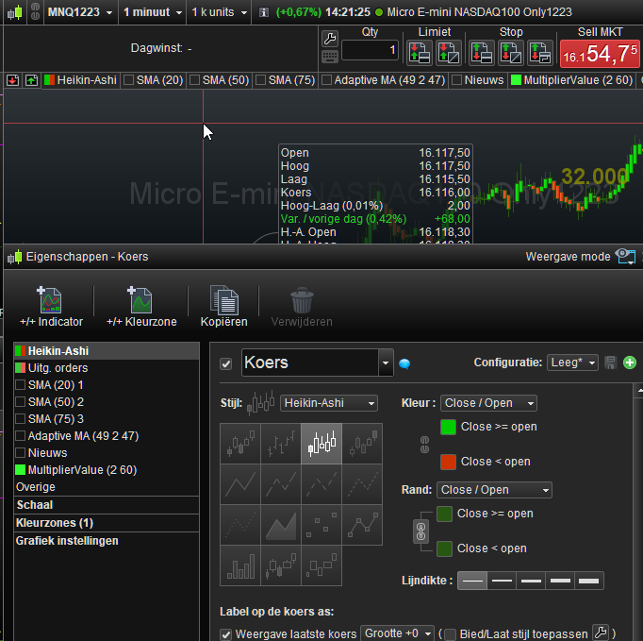Click the green up-arrow icon in the indicator bar
The width and height of the screenshot is (643, 641).
[x=31, y=80]
